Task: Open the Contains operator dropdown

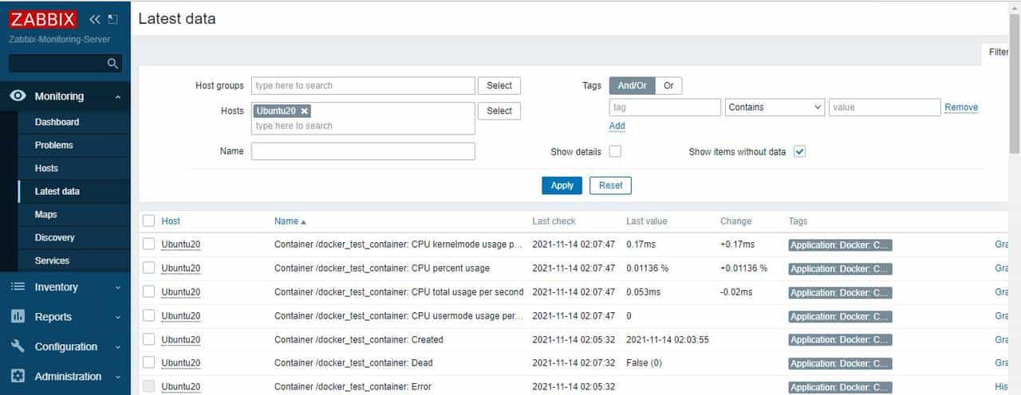Action: pyautogui.click(x=775, y=107)
